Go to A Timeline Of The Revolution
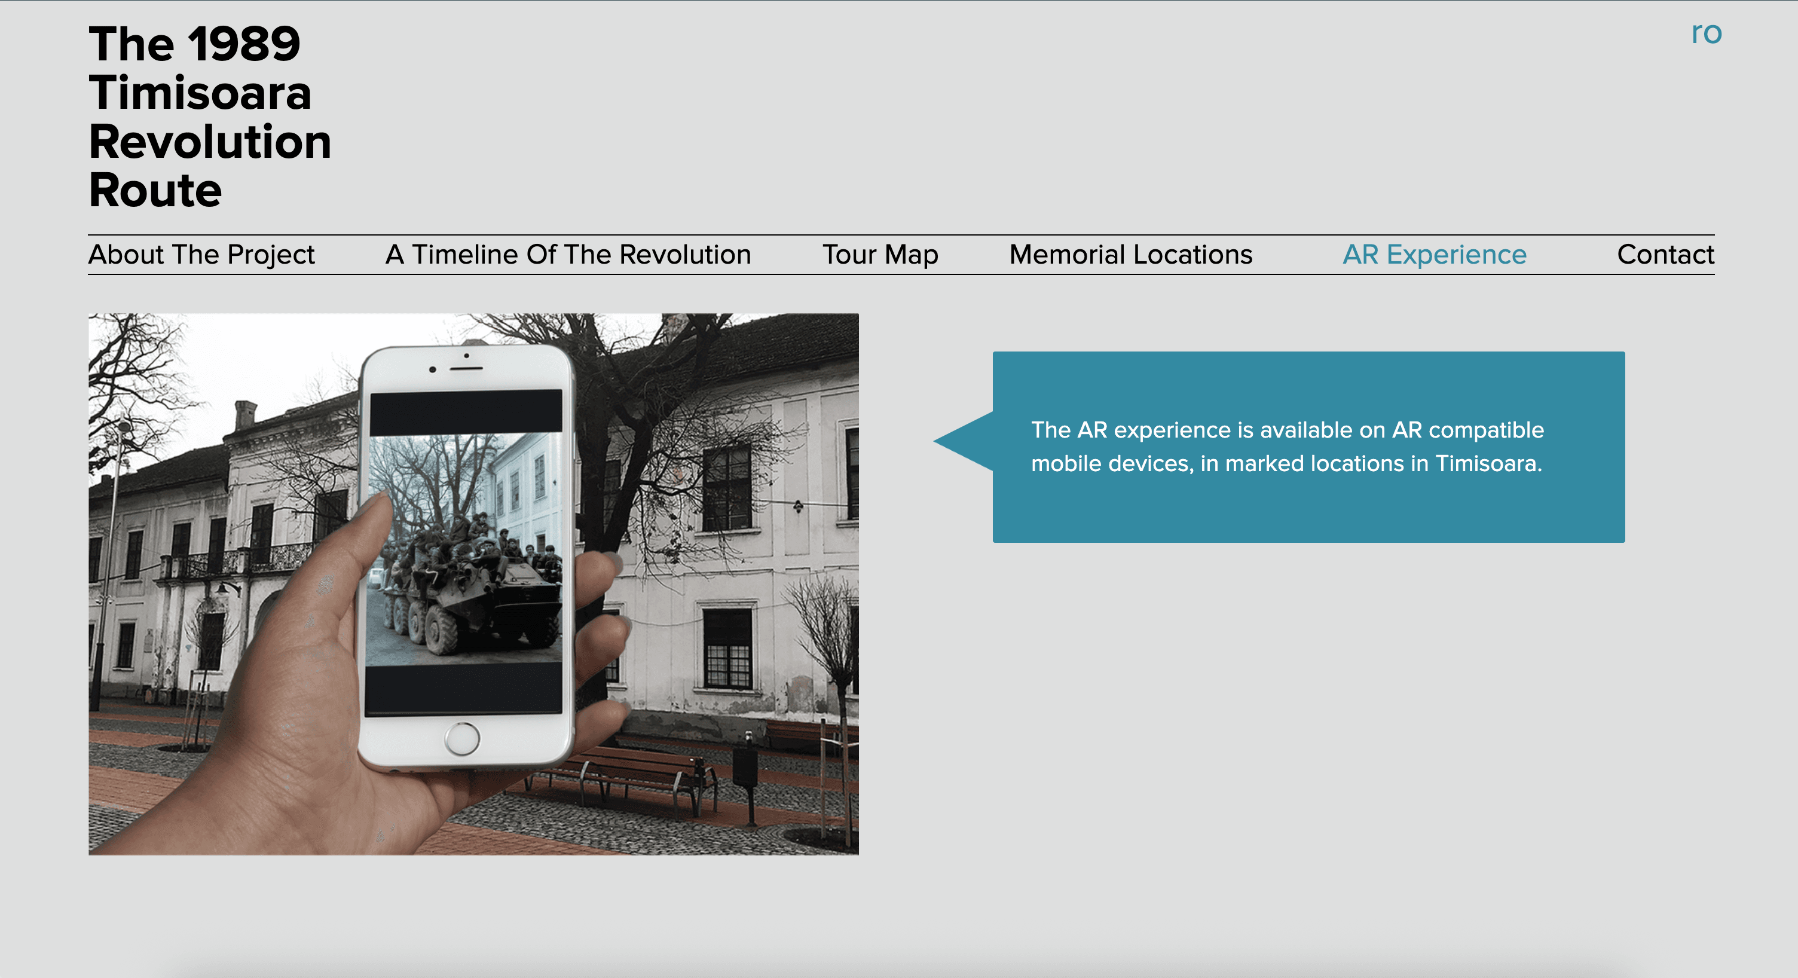 click(x=567, y=255)
